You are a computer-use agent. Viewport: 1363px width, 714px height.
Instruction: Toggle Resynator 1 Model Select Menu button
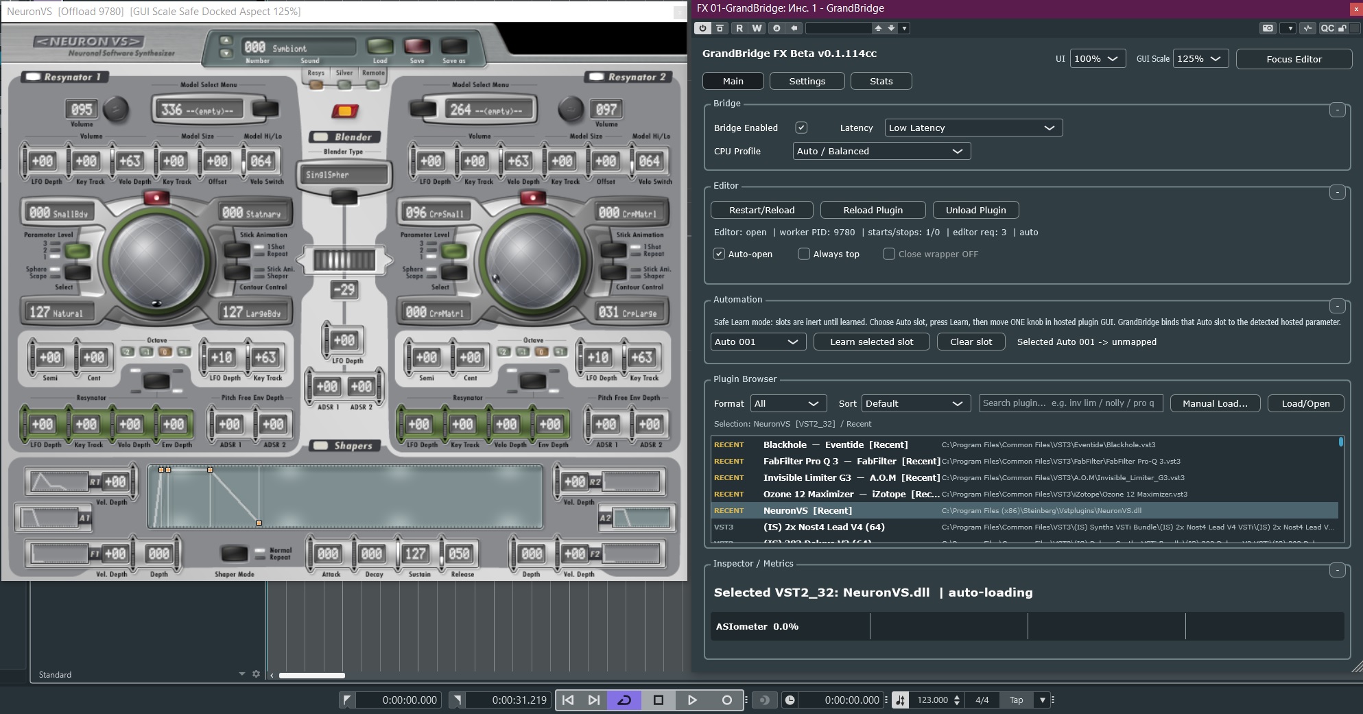265,108
